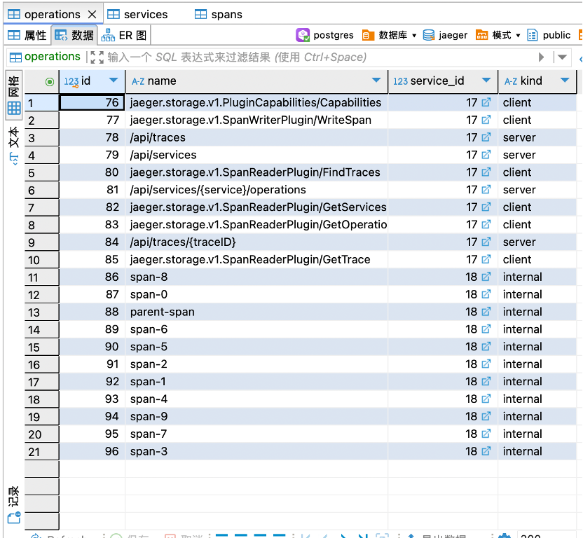Select row header number 13

(41, 312)
